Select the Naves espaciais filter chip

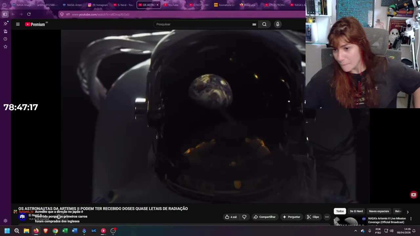[x=379, y=211]
